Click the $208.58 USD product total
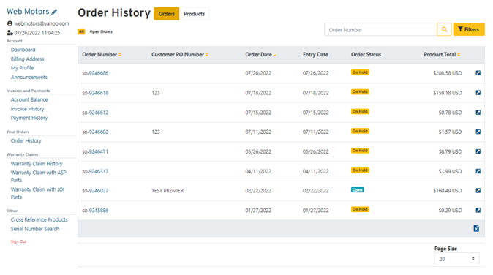This screenshot has height=275, width=493. point(448,73)
